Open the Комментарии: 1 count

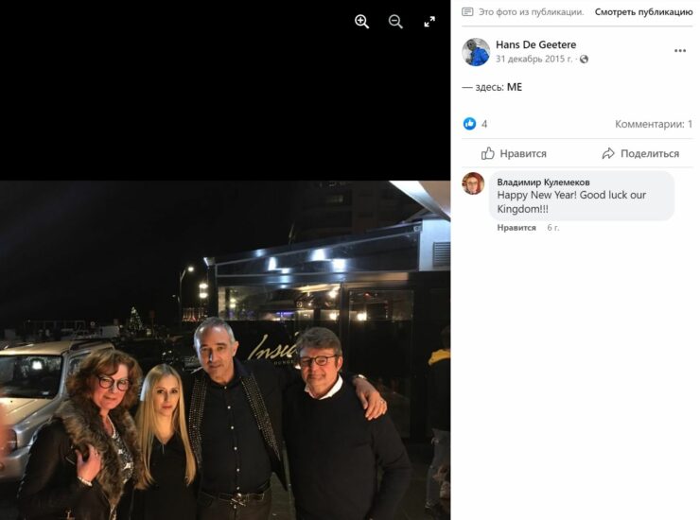[x=654, y=124]
